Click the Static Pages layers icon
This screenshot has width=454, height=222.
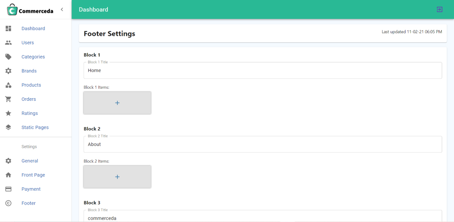click(8, 127)
